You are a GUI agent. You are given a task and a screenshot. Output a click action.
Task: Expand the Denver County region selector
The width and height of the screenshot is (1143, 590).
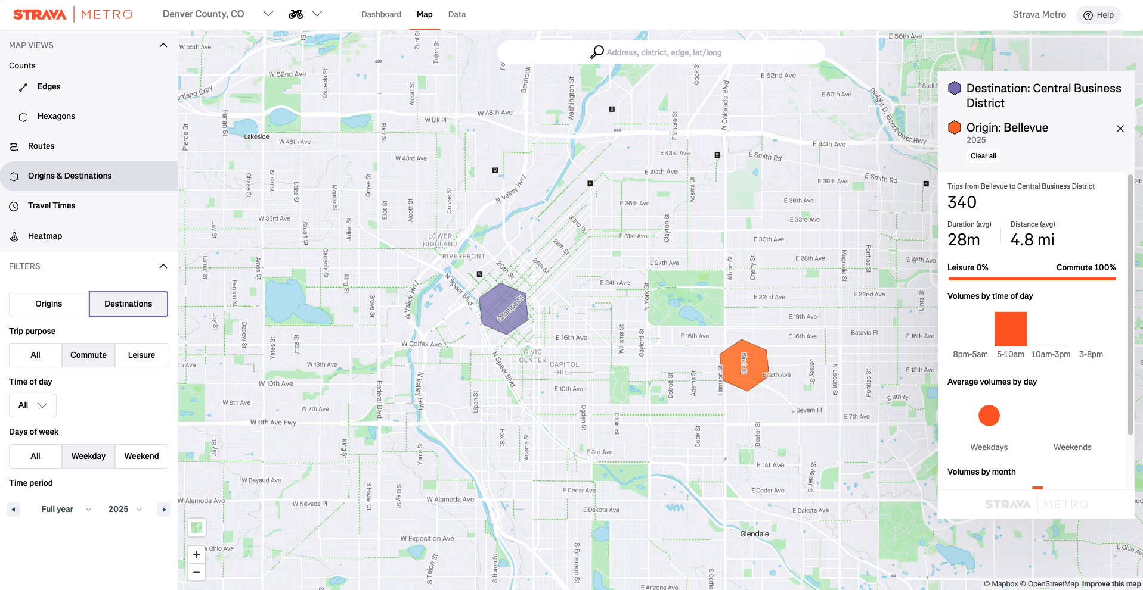point(268,13)
